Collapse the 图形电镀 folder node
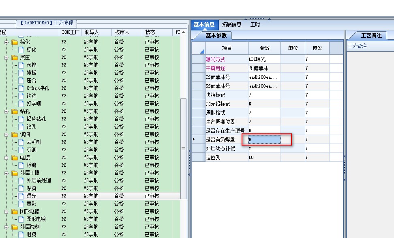394x238 pixels. coord(6,212)
